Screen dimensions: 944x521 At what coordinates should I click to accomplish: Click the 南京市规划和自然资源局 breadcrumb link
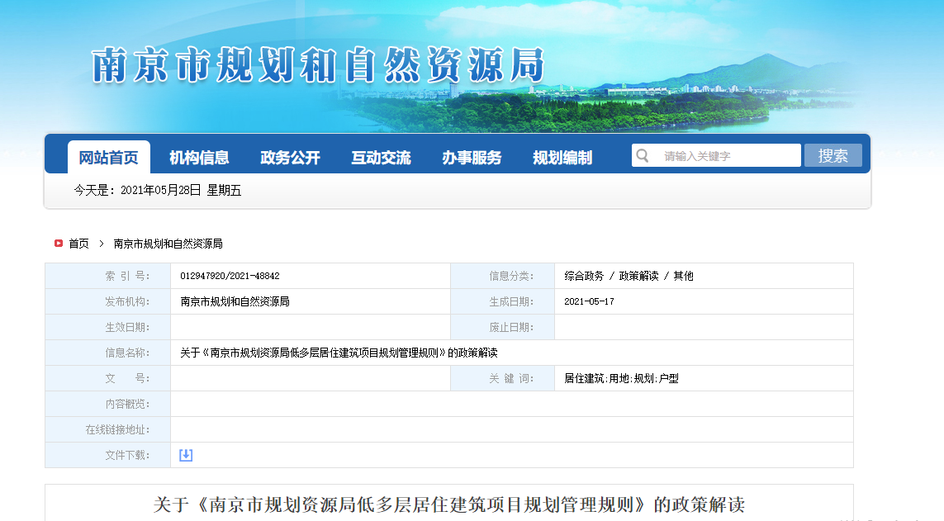(x=168, y=244)
